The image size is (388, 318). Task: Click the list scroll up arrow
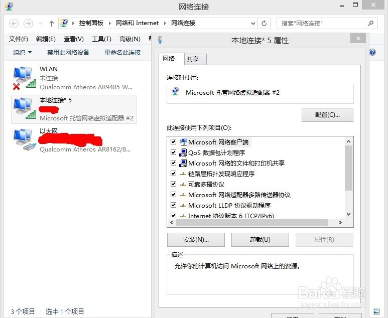[348, 141]
